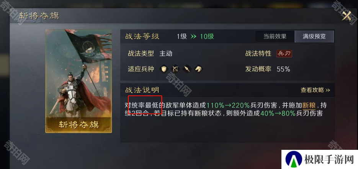Select the shield troop type icon

click(164, 69)
